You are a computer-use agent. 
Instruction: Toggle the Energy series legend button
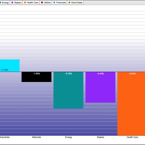[5, 3]
